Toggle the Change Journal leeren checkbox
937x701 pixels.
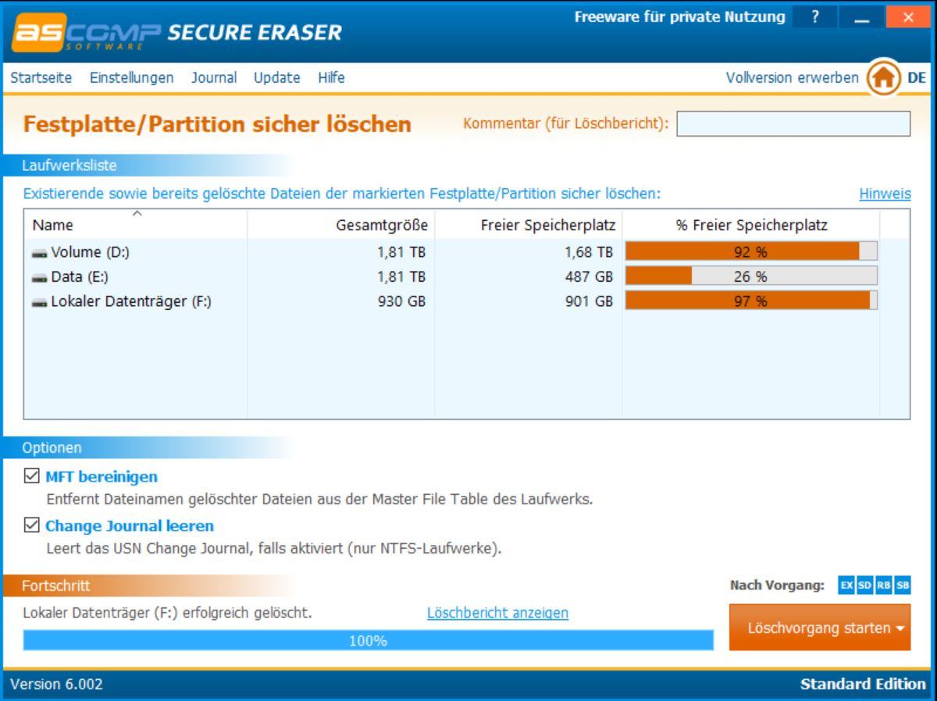(x=32, y=525)
